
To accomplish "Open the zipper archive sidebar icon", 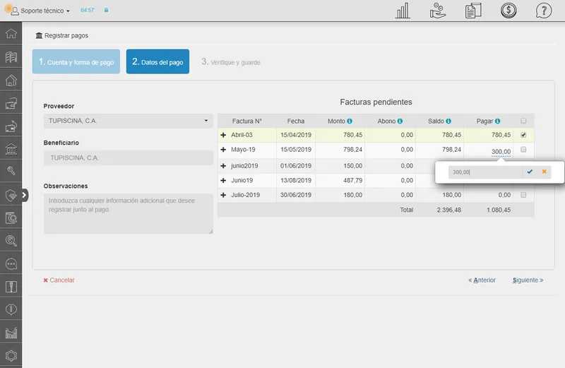I will 11,287.
